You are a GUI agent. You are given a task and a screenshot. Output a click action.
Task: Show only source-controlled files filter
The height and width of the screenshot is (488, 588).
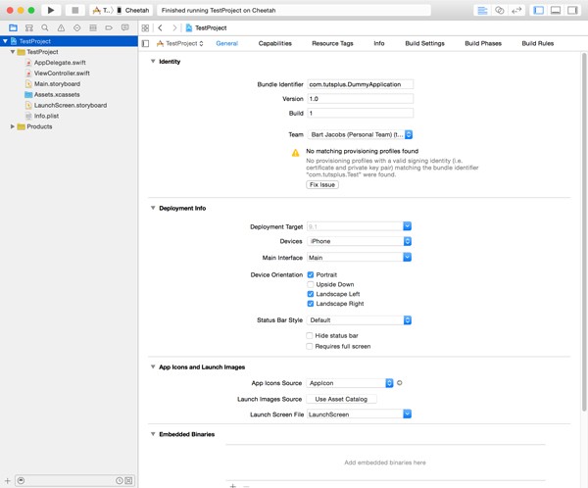coord(128,480)
